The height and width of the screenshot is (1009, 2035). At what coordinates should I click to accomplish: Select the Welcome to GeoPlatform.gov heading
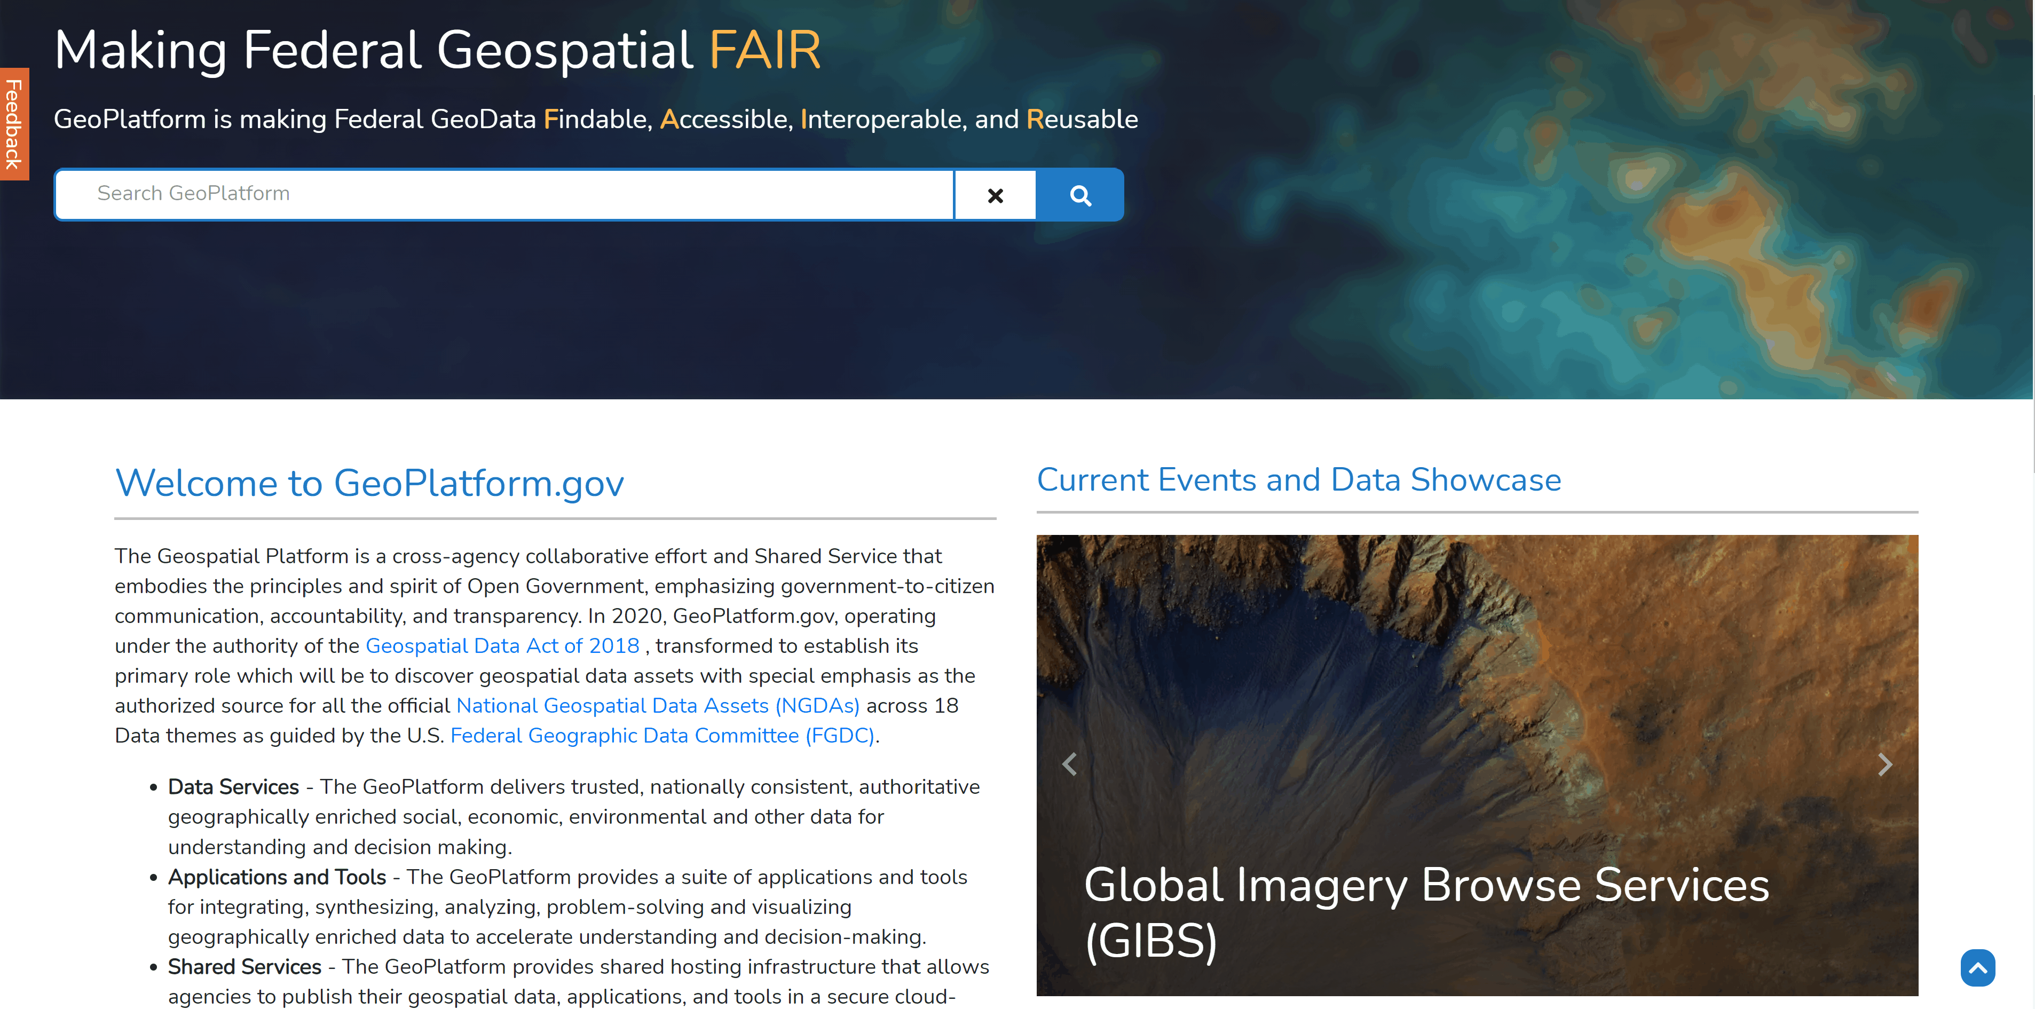[x=370, y=483]
